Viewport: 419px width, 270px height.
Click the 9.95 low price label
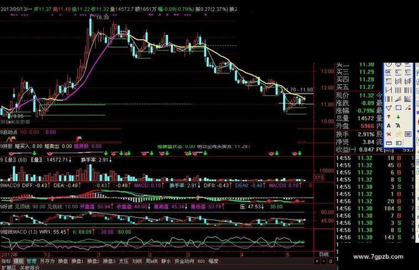tap(18, 116)
